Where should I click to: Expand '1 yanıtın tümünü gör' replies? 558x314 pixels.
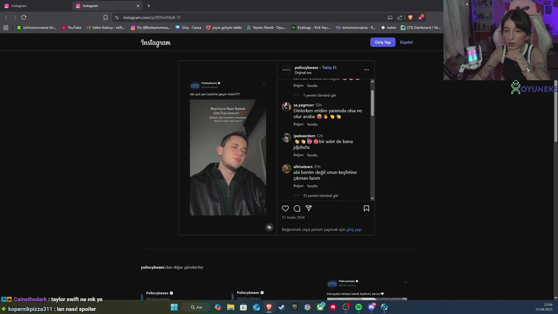point(320,95)
